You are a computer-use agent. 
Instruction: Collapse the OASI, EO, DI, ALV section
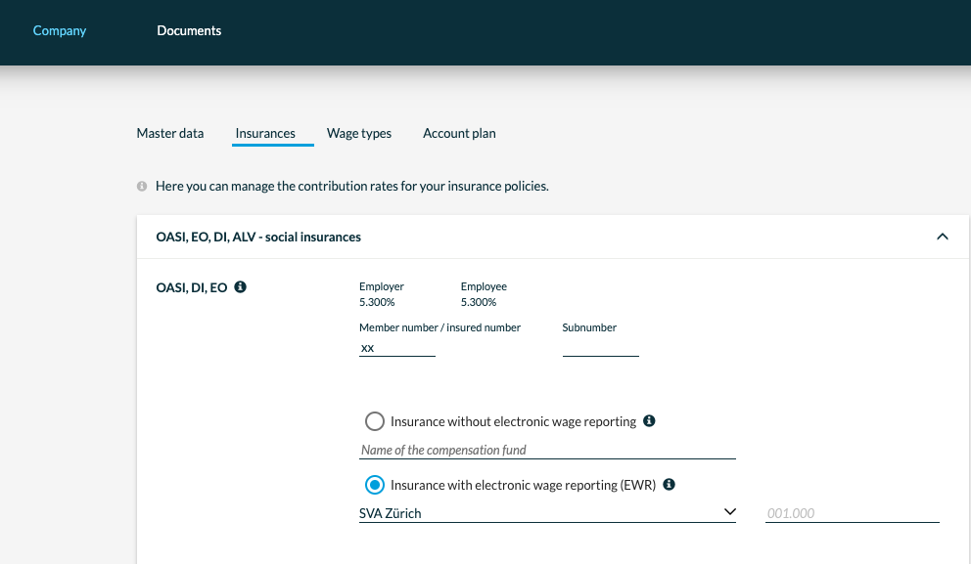943,237
